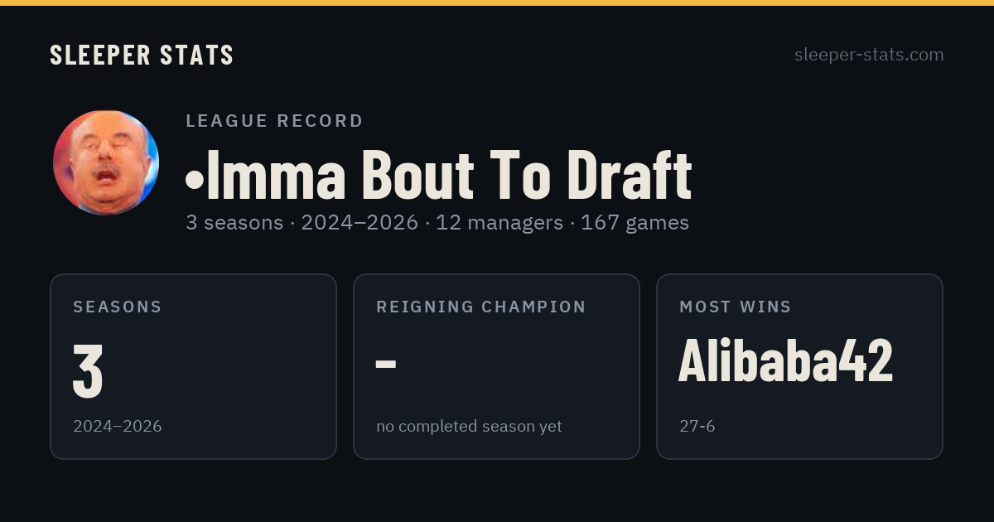Click the LEAGUE RECORD label
This screenshot has width=994, height=522.
[275, 121]
